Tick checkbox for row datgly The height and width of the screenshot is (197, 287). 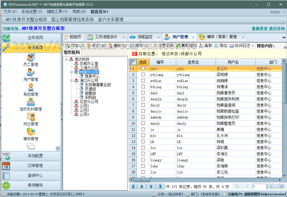tap(143, 99)
